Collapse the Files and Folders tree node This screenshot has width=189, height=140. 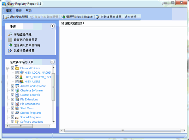(7, 68)
